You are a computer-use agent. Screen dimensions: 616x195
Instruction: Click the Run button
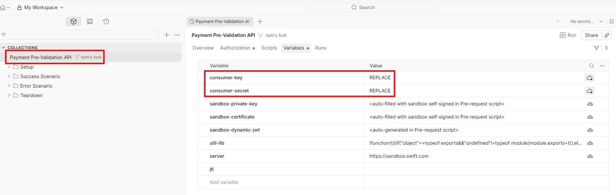(x=568, y=35)
